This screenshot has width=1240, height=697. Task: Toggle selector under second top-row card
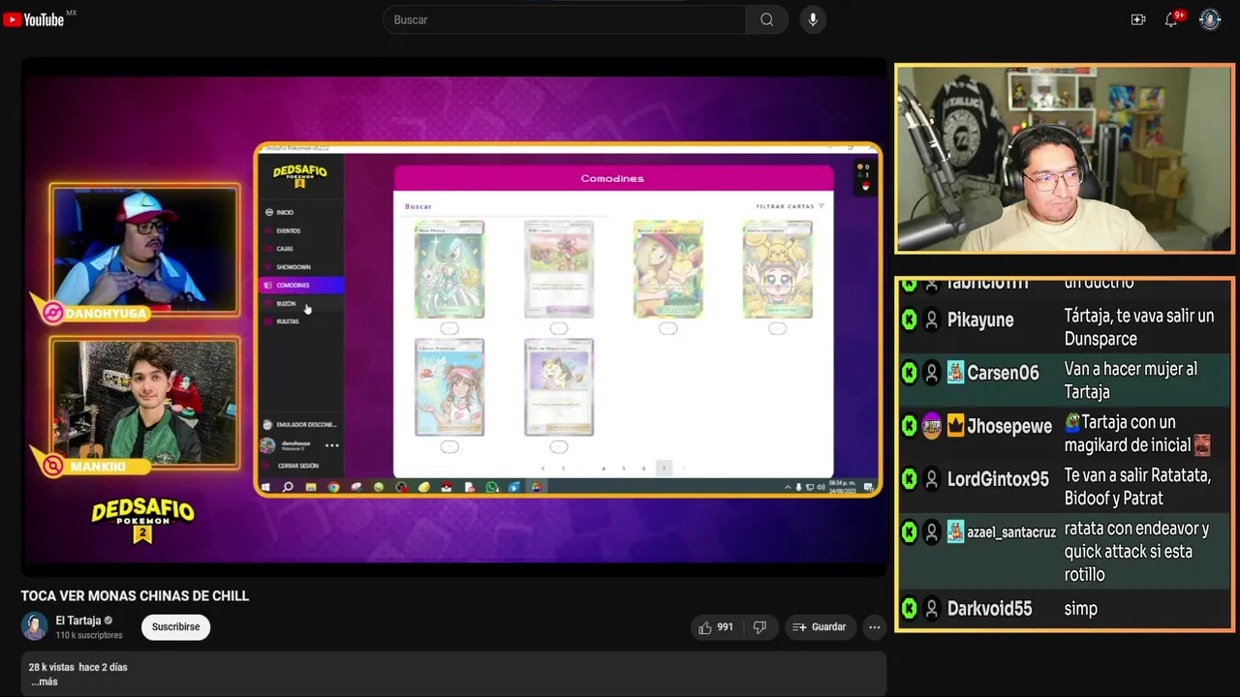click(559, 329)
